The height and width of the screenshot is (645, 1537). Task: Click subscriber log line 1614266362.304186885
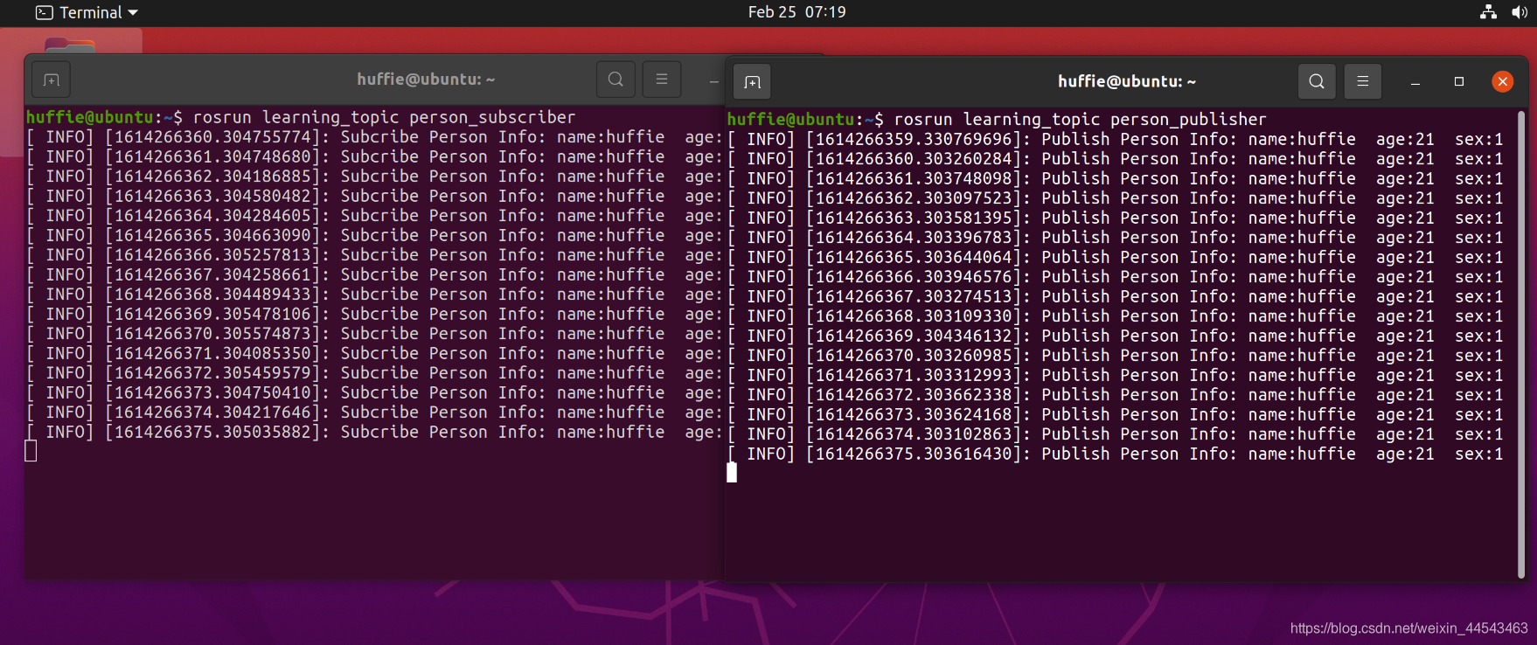pos(374,177)
